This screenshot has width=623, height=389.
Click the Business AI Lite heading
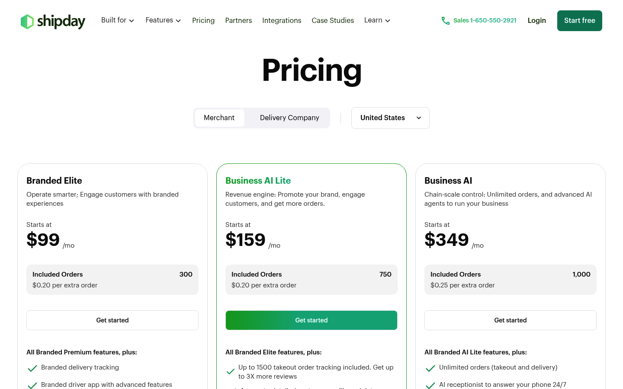pos(258,181)
